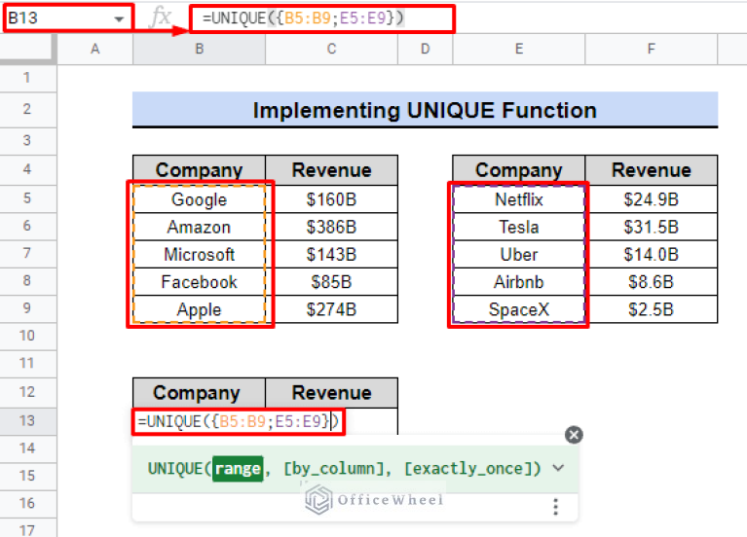Select row 1 header
747x537 pixels.
27,78
